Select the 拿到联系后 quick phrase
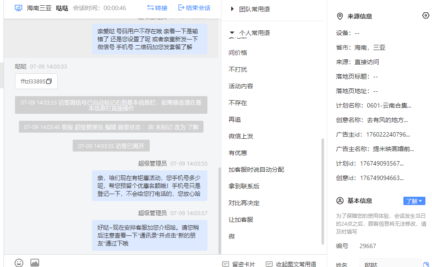 [x=244, y=186]
